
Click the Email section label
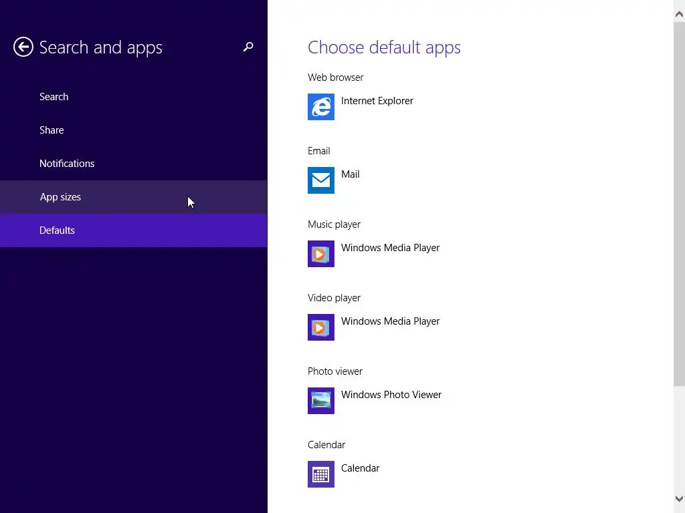pyautogui.click(x=319, y=151)
